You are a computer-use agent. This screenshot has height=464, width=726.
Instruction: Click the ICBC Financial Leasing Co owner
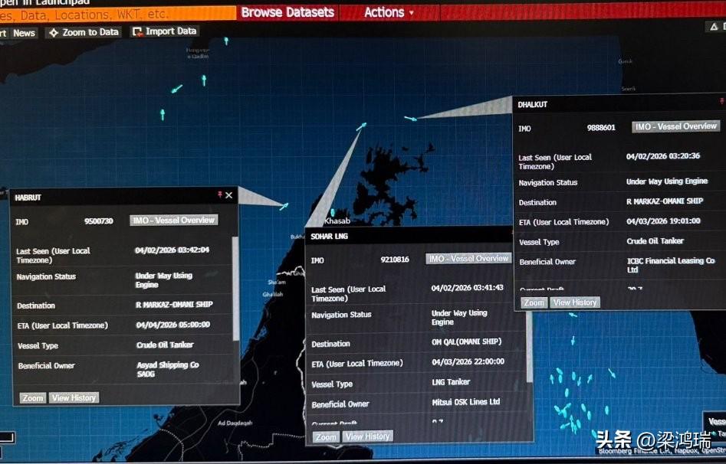tap(671, 265)
